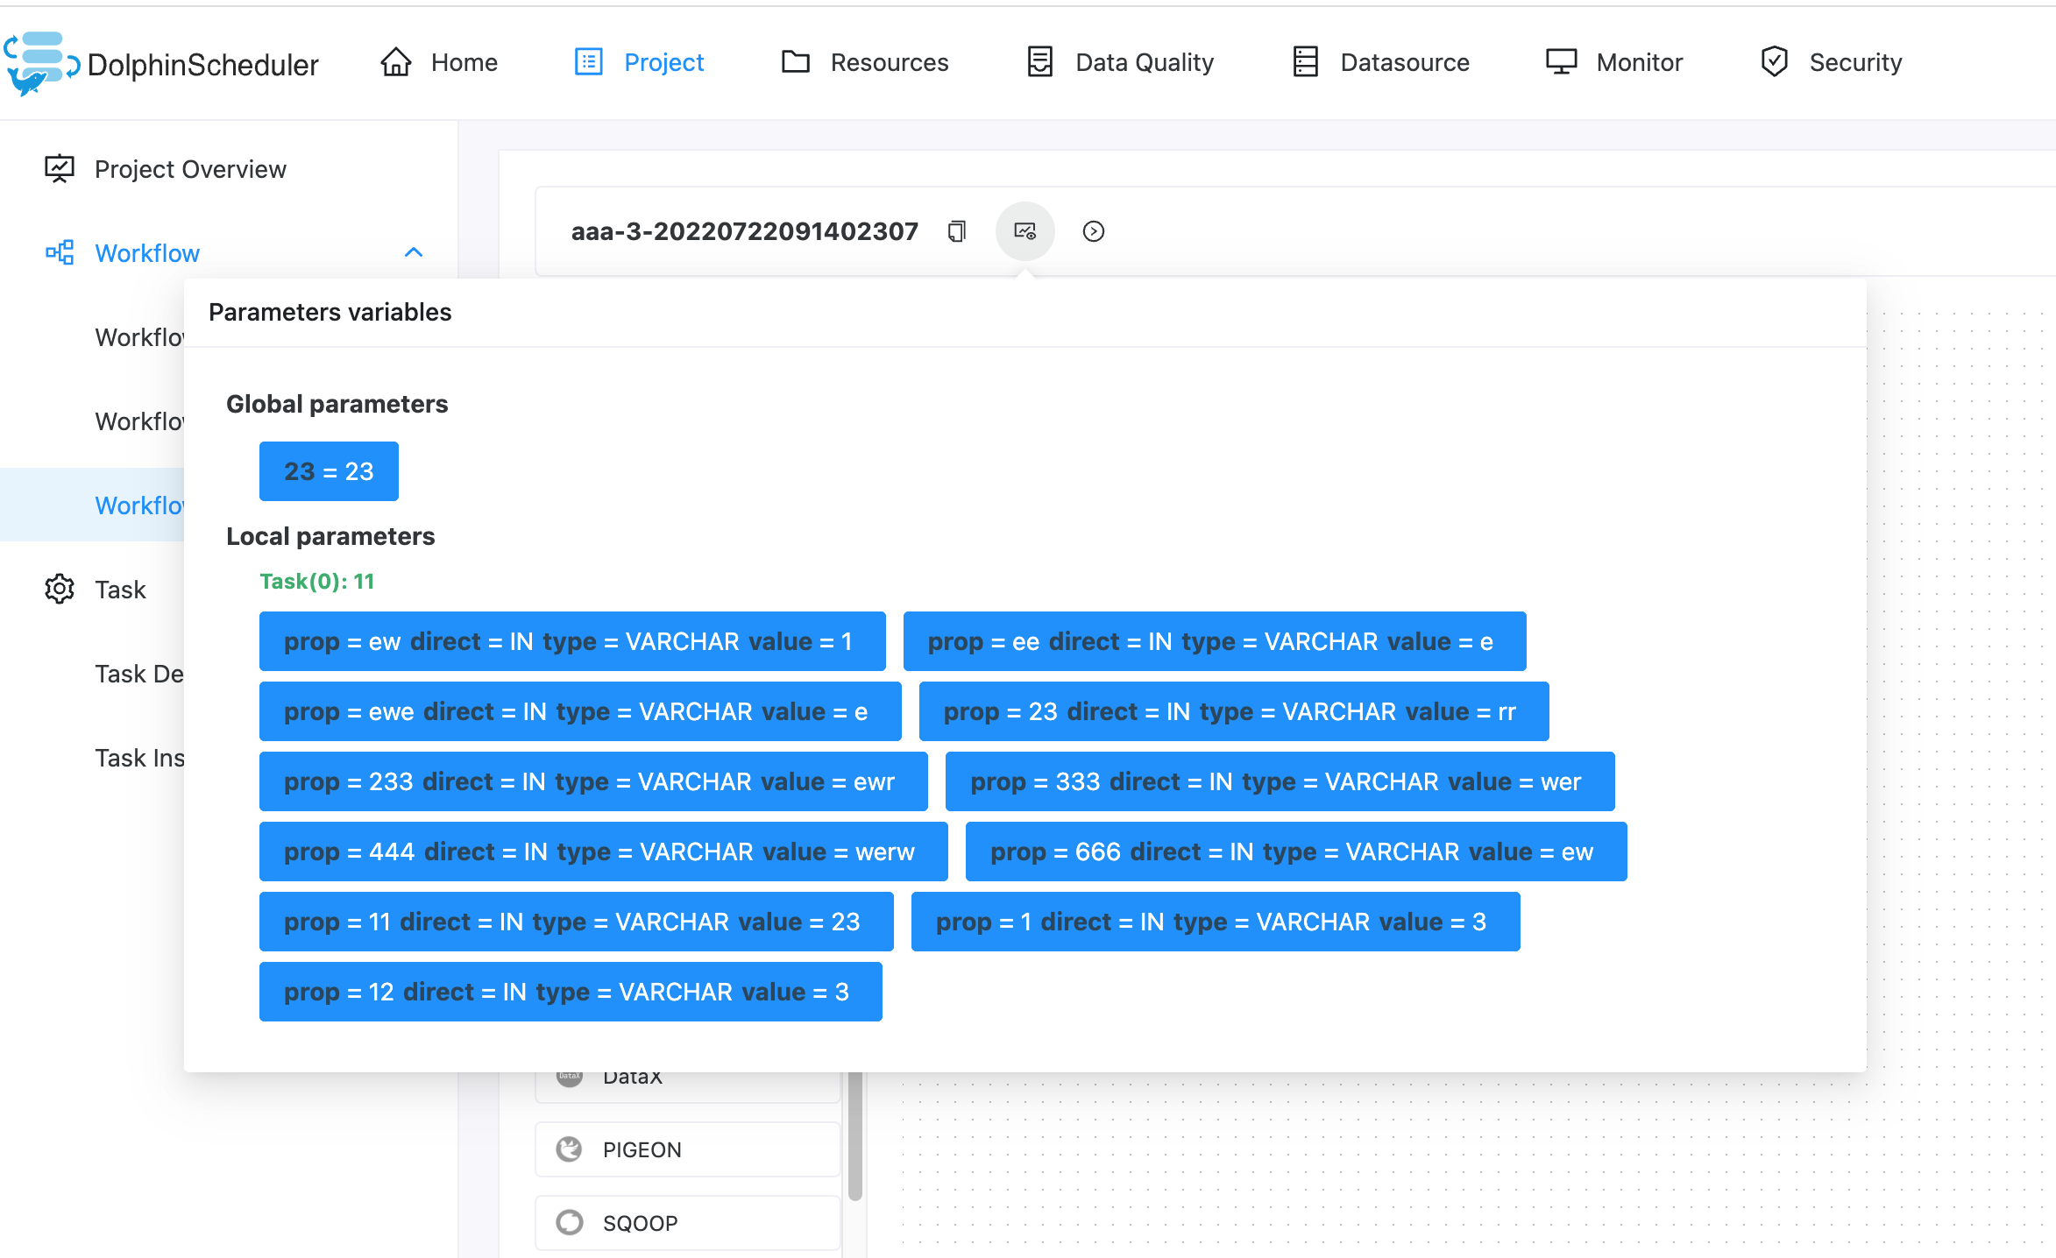
Task: Click the Security shield icon
Action: point(1774,62)
